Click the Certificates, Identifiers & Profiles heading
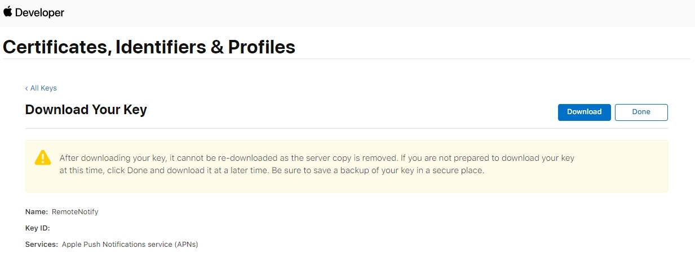 click(x=149, y=47)
